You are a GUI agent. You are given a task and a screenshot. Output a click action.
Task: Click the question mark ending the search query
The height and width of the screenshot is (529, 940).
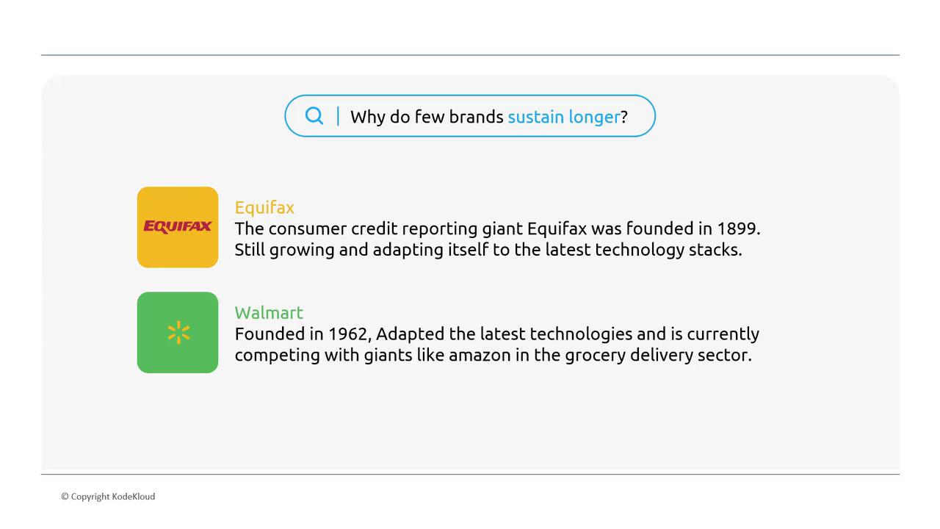click(x=624, y=117)
